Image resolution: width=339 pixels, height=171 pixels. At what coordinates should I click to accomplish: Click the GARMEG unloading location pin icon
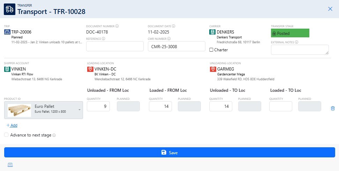tap(213, 69)
